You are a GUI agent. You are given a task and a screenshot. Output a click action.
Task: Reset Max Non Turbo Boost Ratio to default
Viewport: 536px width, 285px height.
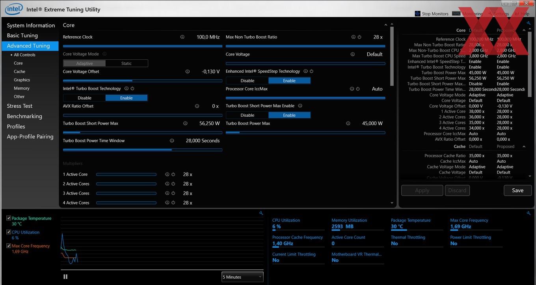(359, 37)
